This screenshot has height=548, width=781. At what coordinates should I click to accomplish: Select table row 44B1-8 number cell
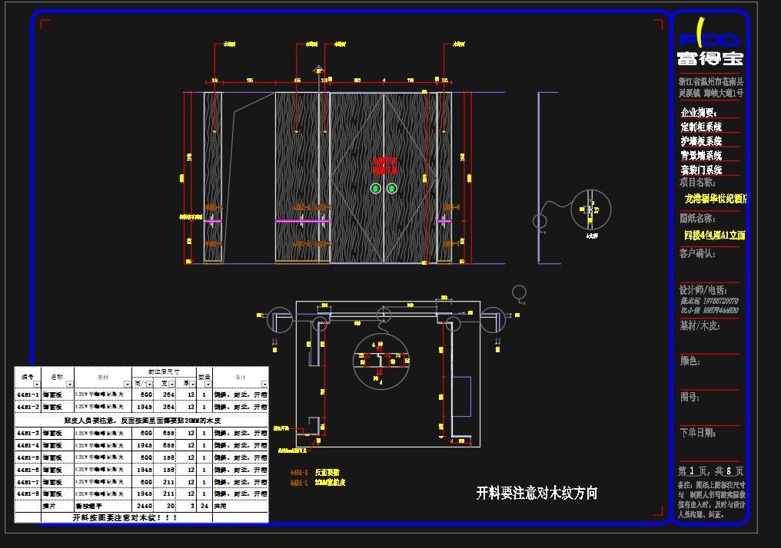pos(28,494)
